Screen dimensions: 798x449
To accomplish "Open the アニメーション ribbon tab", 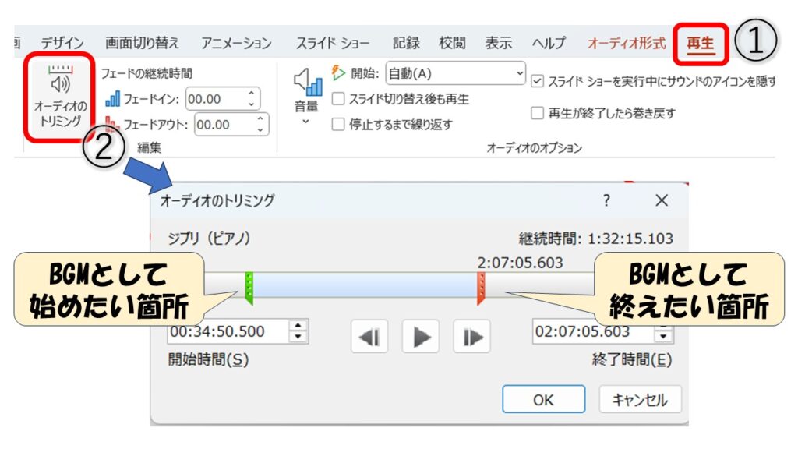I will tap(236, 44).
